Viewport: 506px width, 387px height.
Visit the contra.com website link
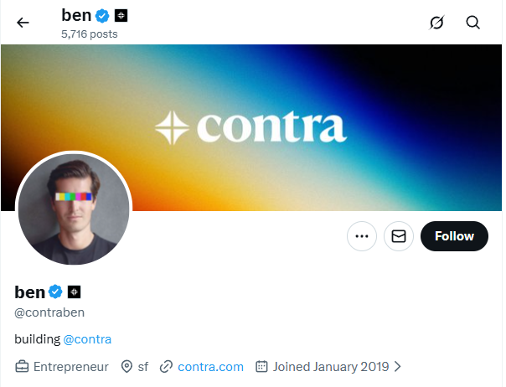pos(210,366)
